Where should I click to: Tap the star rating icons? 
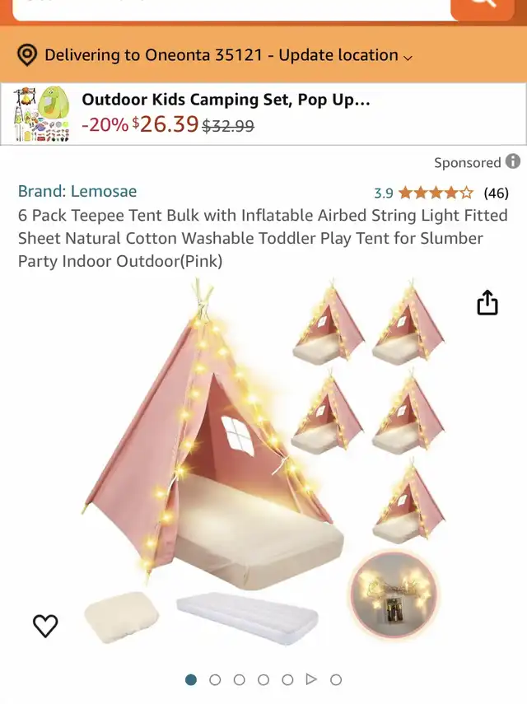pos(436,193)
